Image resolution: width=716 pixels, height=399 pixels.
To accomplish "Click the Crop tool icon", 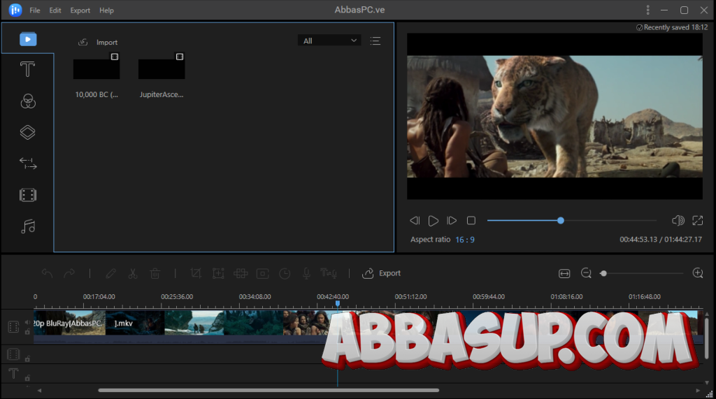I will pyautogui.click(x=196, y=273).
